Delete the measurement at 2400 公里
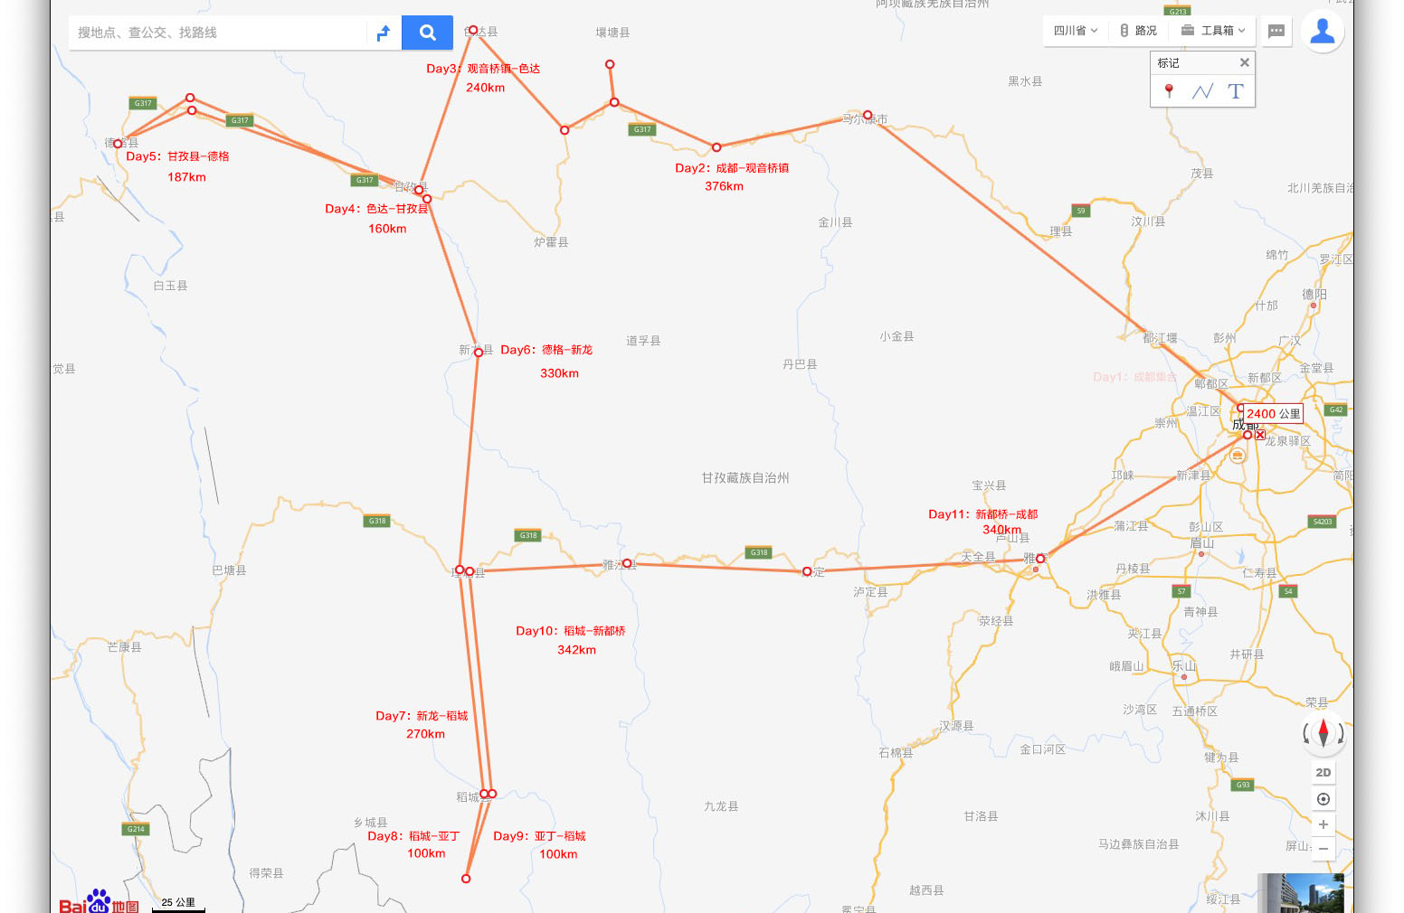This screenshot has width=1404, height=913. pos(1260,435)
